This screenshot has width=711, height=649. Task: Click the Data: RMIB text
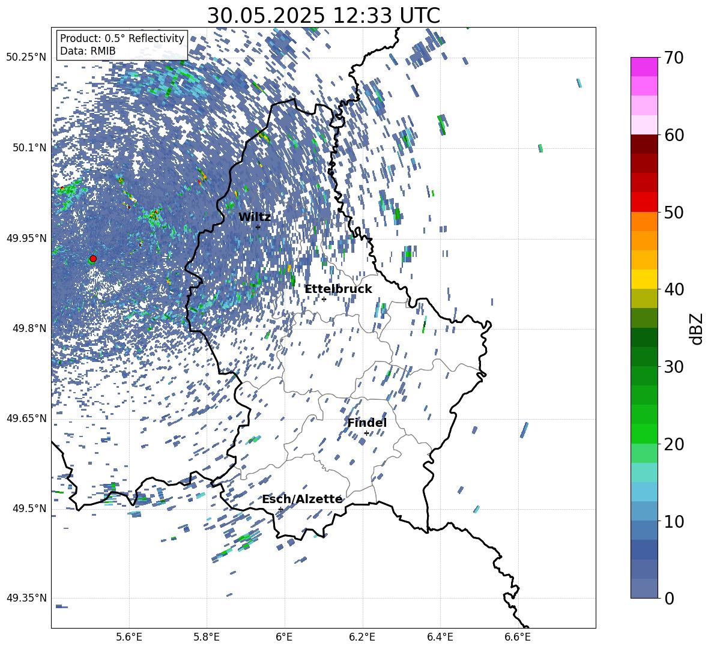(88, 51)
